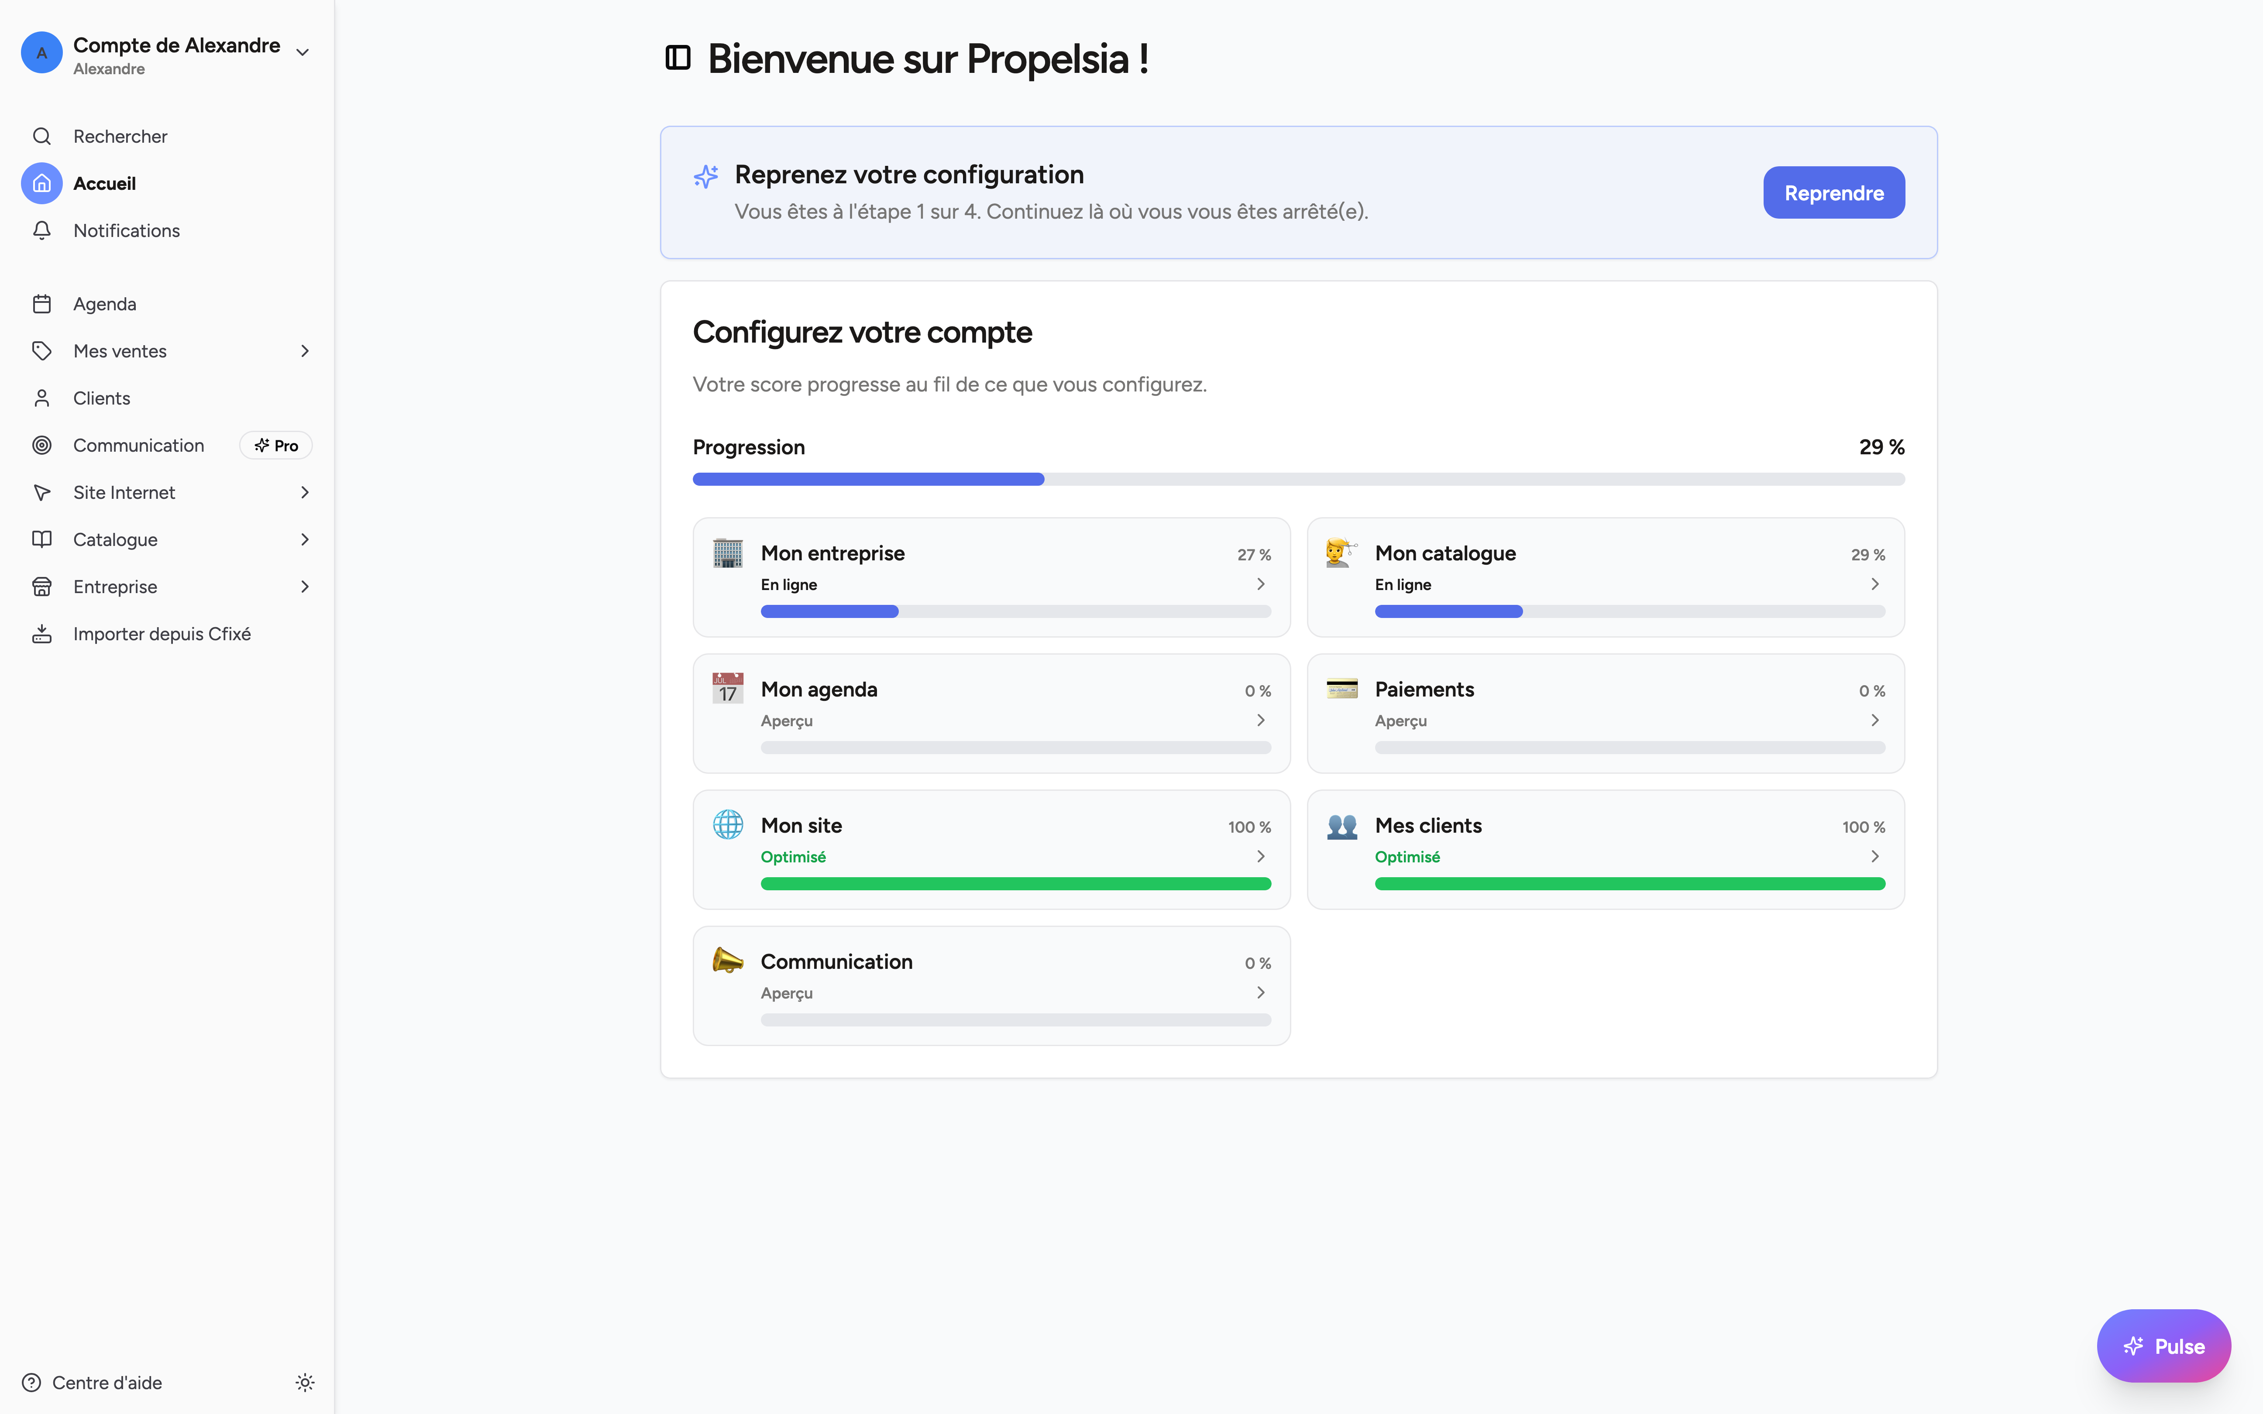The height and width of the screenshot is (1414, 2263).
Task: Open Mon site card via its chevron
Action: pyautogui.click(x=1261, y=856)
